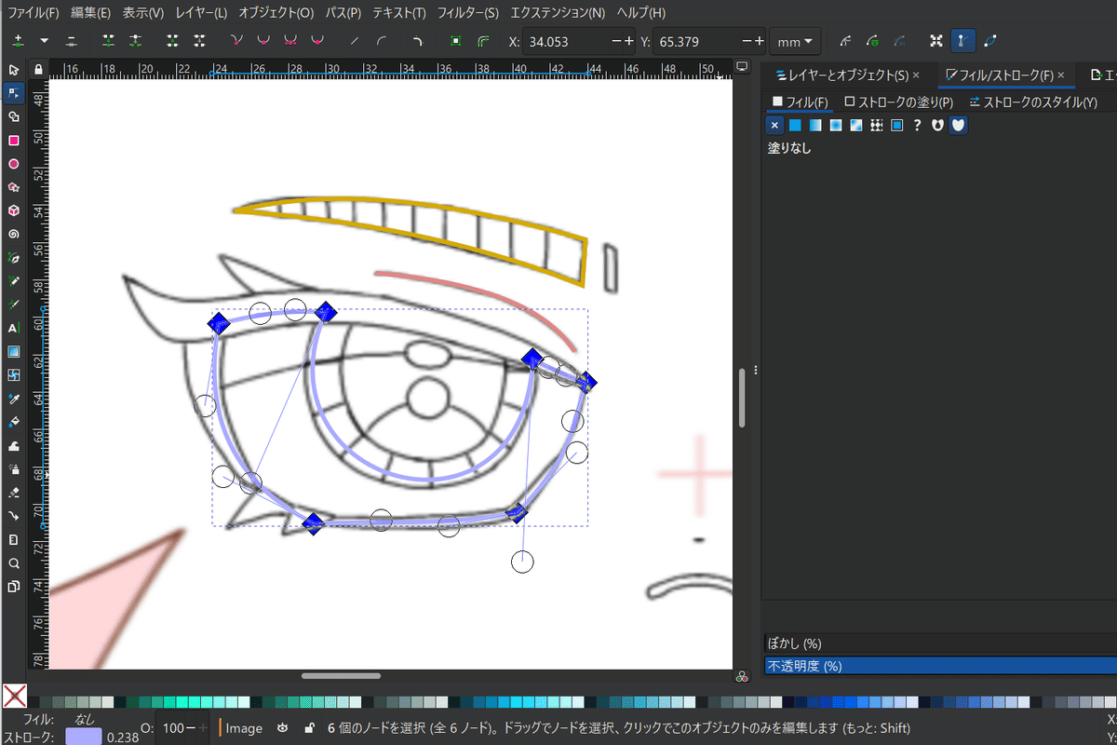
Task: Make selected nodes symmetric
Action: point(290,41)
